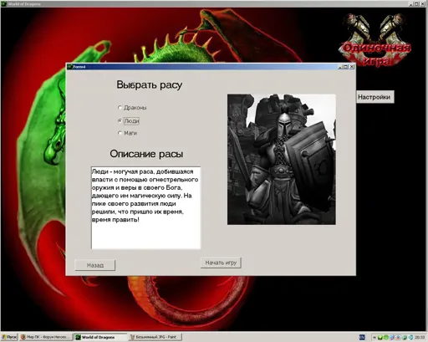
Task: Minimize the World of Dragons main window
Action: [x=411, y=4]
